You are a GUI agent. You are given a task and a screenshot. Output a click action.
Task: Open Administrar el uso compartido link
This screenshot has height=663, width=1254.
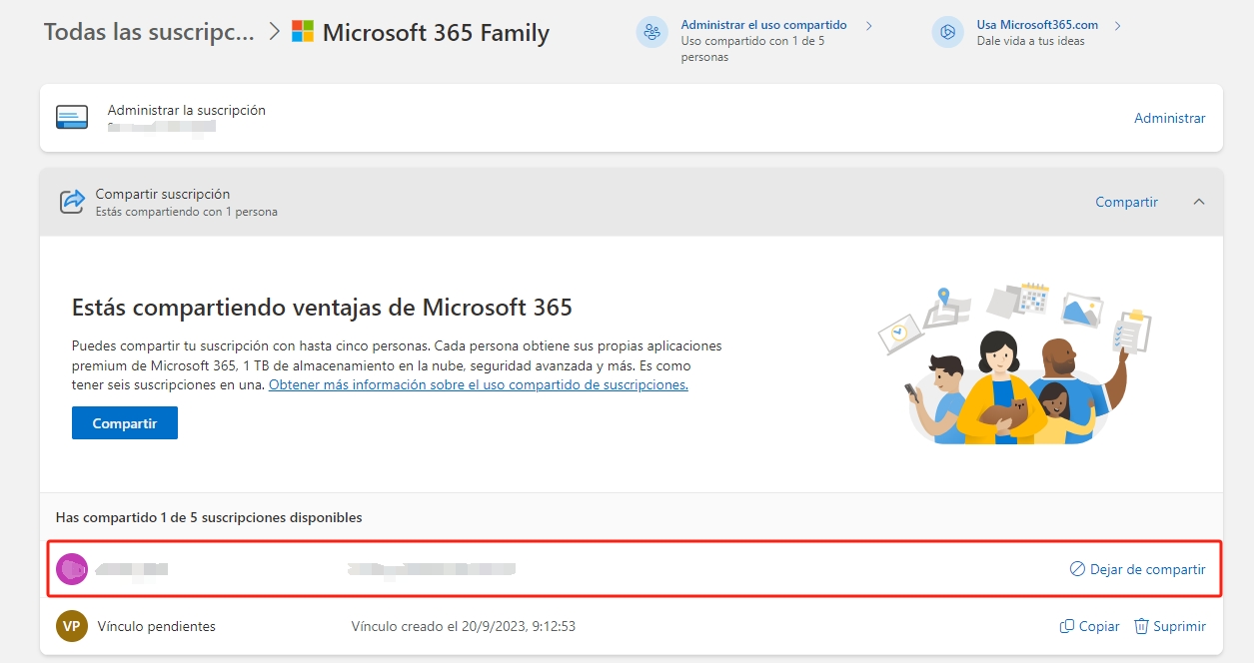763,25
